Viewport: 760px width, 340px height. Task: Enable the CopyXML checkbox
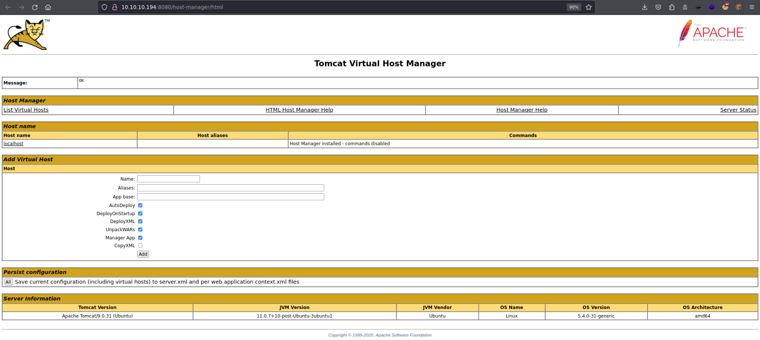140,246
